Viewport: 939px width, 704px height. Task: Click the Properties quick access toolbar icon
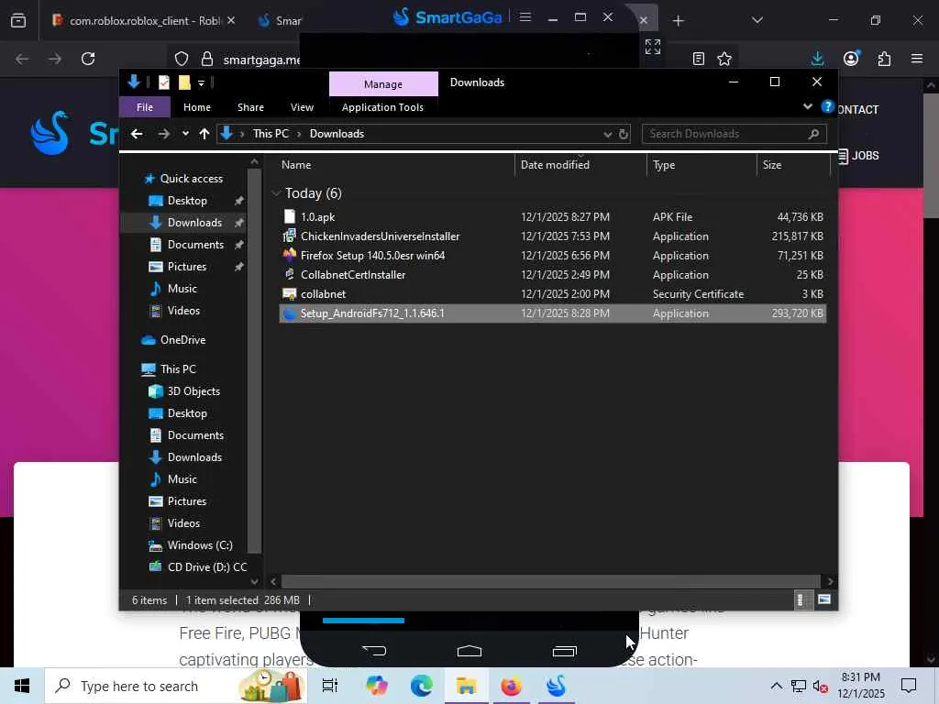tap(164, 82)
